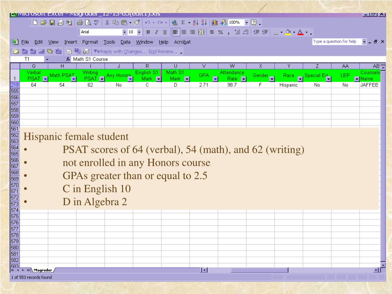The image size is (392, 294).
Task: Create a new blank workbook
Action: (35, 23)
